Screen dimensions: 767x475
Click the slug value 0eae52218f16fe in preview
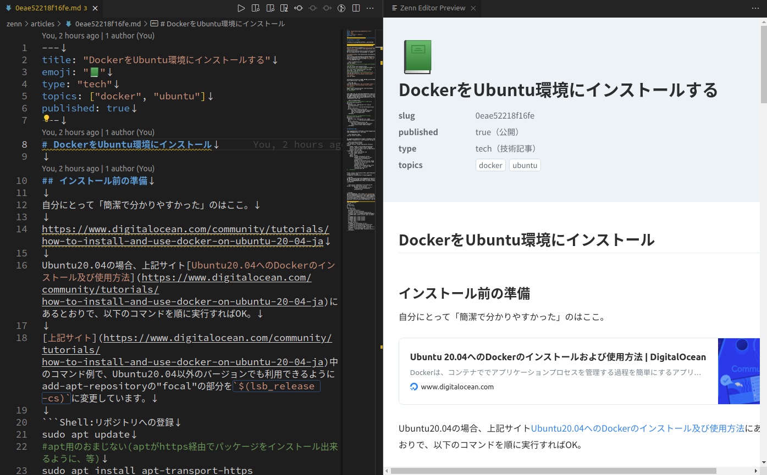[505, 116]
